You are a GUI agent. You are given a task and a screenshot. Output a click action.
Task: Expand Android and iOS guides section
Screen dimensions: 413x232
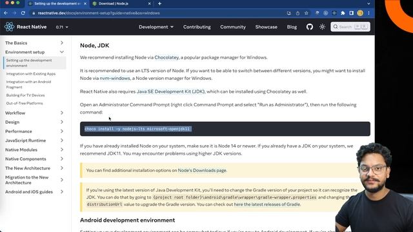[x=34, y=192]
